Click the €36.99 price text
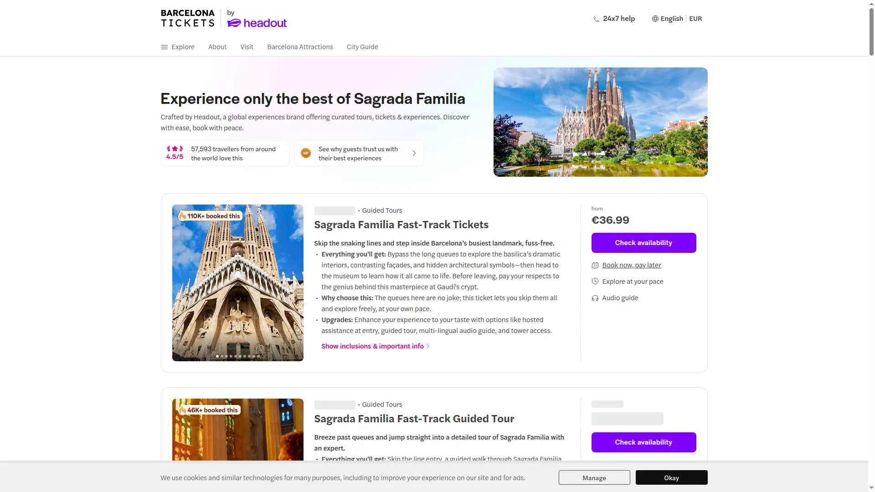 point(610,220)
